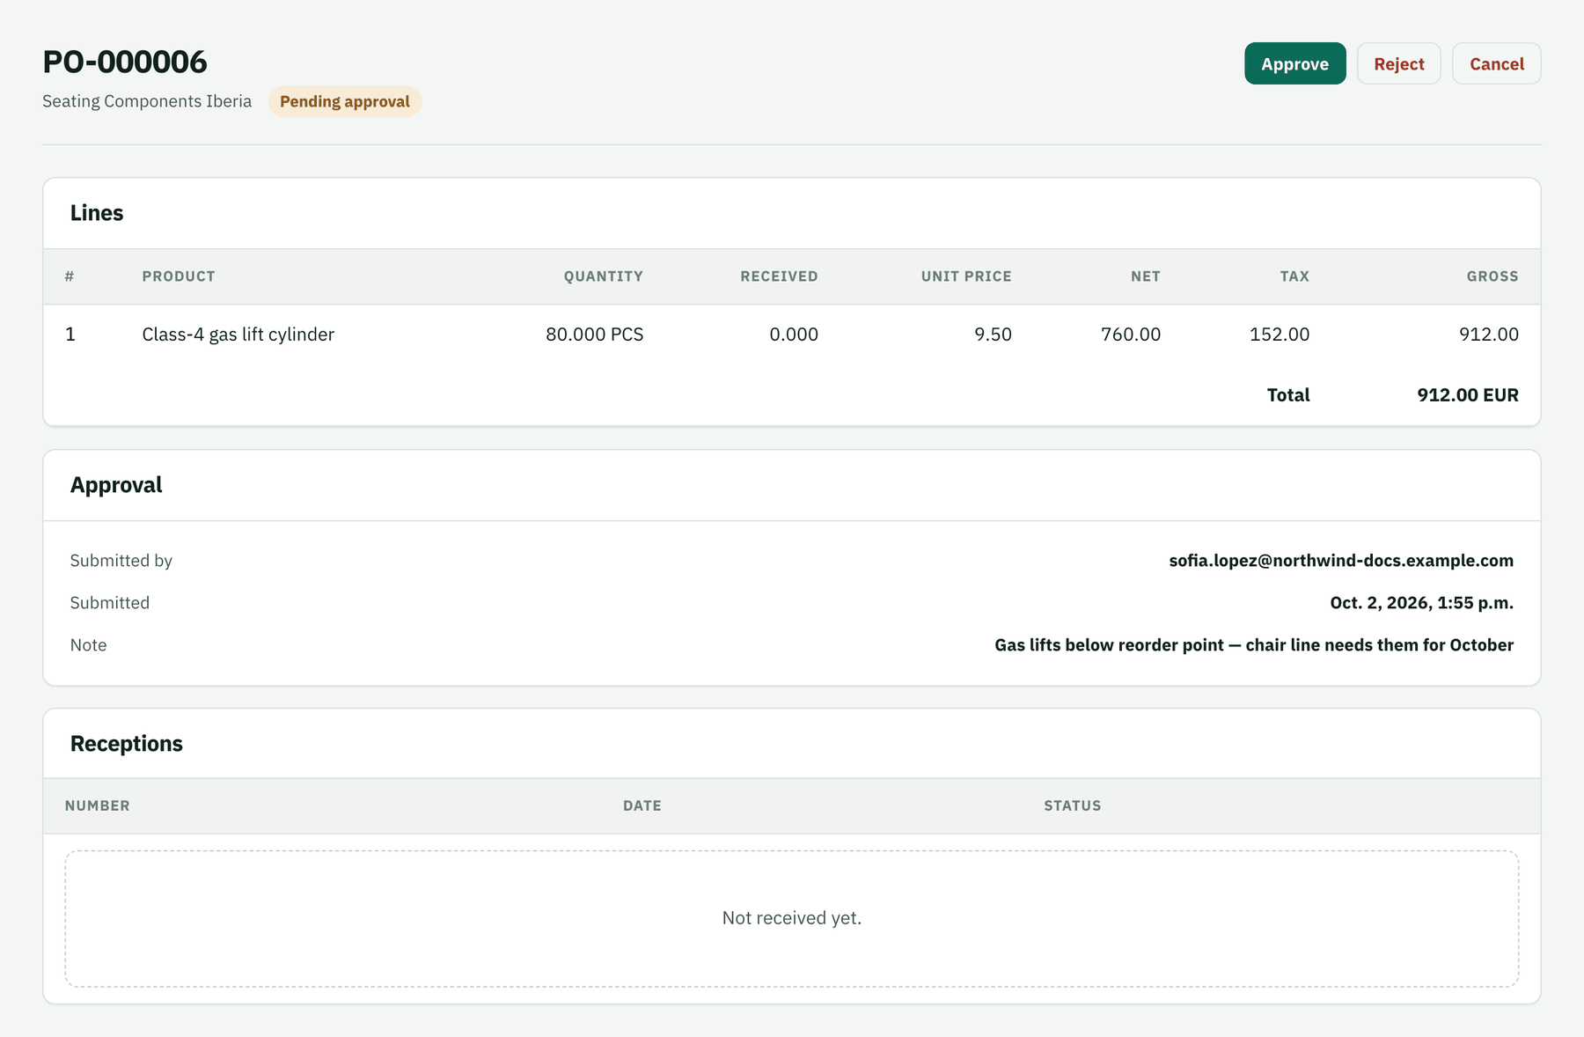Click tax amount 152.00
The image size is (1584, 1037).
(1280, 335)
